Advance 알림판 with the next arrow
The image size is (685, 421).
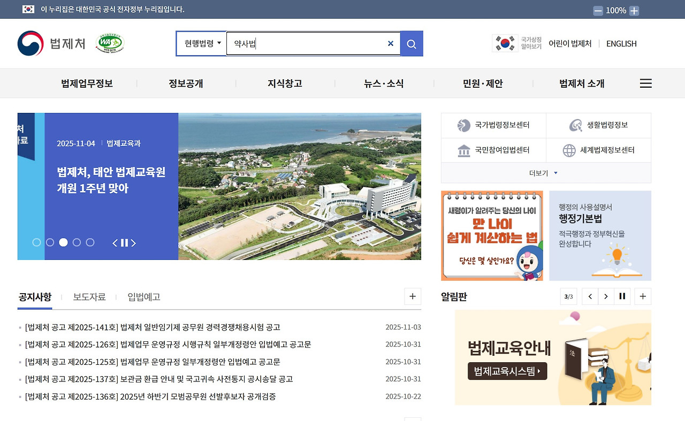tap(606, 296)
